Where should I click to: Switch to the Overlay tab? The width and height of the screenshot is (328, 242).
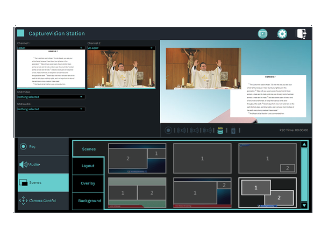tap(88, 183)
